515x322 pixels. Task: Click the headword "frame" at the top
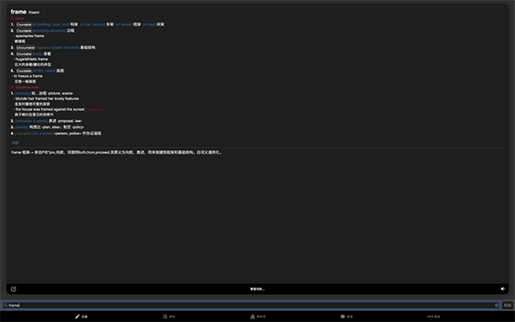click(18, 12)
